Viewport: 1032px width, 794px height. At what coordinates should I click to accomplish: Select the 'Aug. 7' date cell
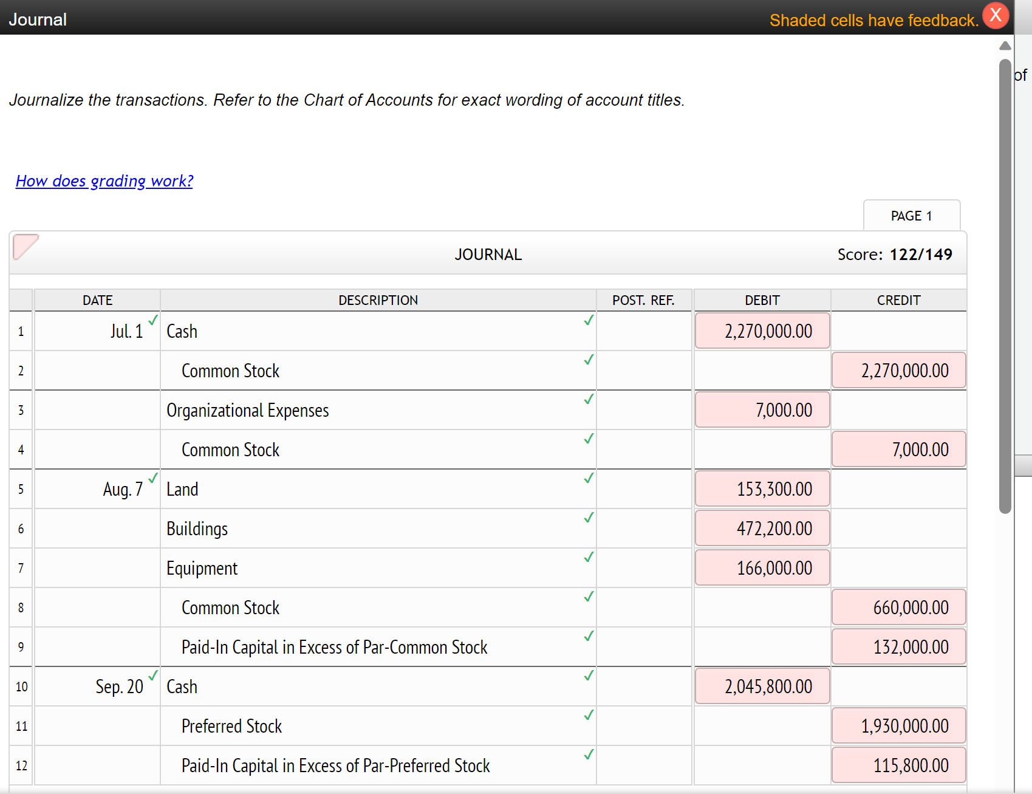click(x=98, y=489)
